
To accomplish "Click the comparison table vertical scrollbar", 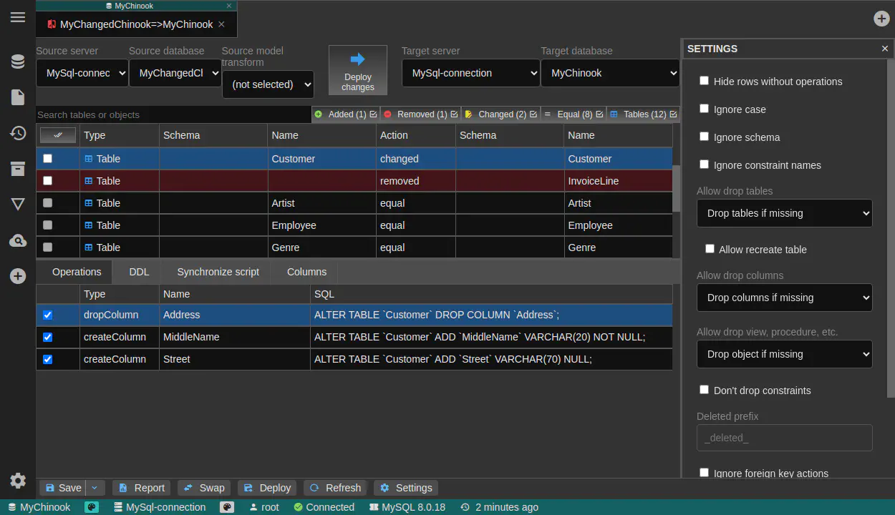I will coord(676,189).
